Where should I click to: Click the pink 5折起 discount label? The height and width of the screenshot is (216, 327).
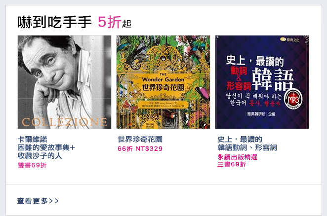click(115, 22)
